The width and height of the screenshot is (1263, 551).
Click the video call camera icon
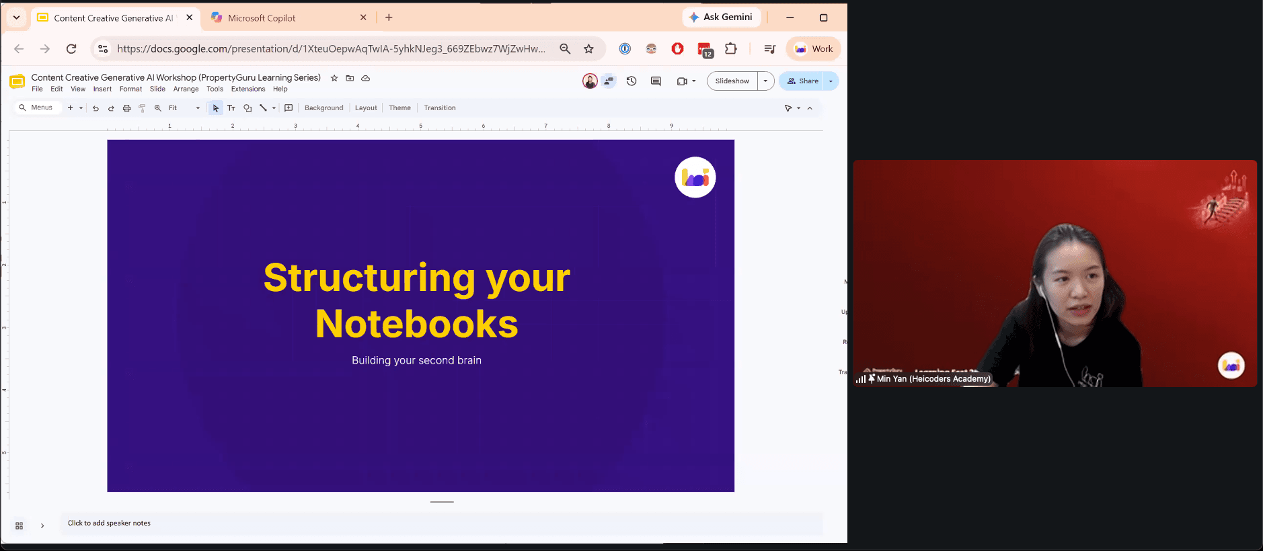682,81
